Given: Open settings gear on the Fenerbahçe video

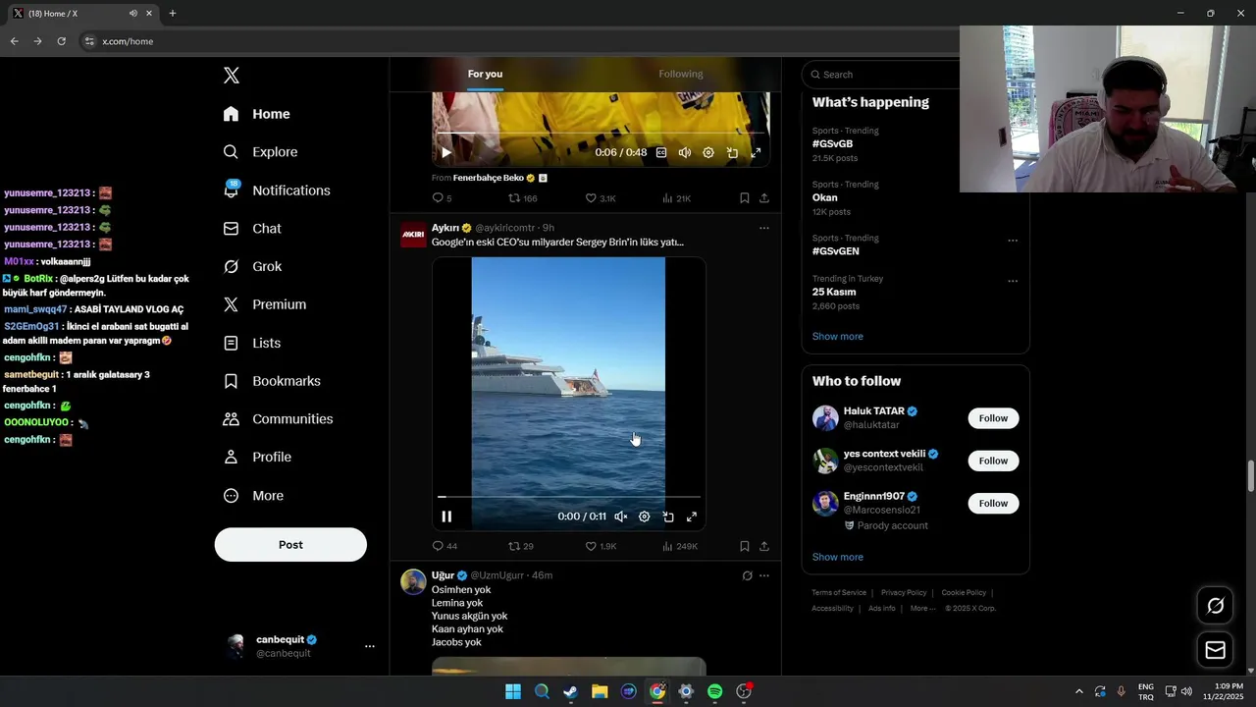Looking at the screenshot, I should [708, 153].
